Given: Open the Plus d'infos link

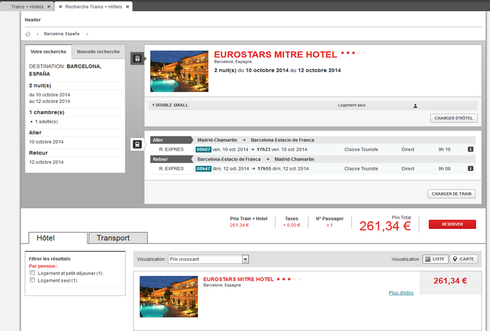Looking at the screenshot, I should pyautogui.click(x=401, y=293).
